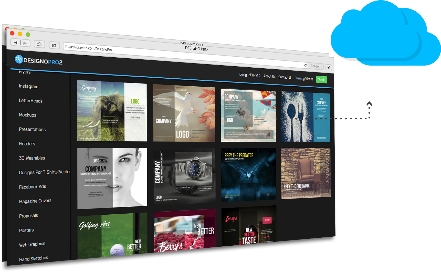Select the white dove template thumbnail
441x272 pixels.
(x=184, y=113)
